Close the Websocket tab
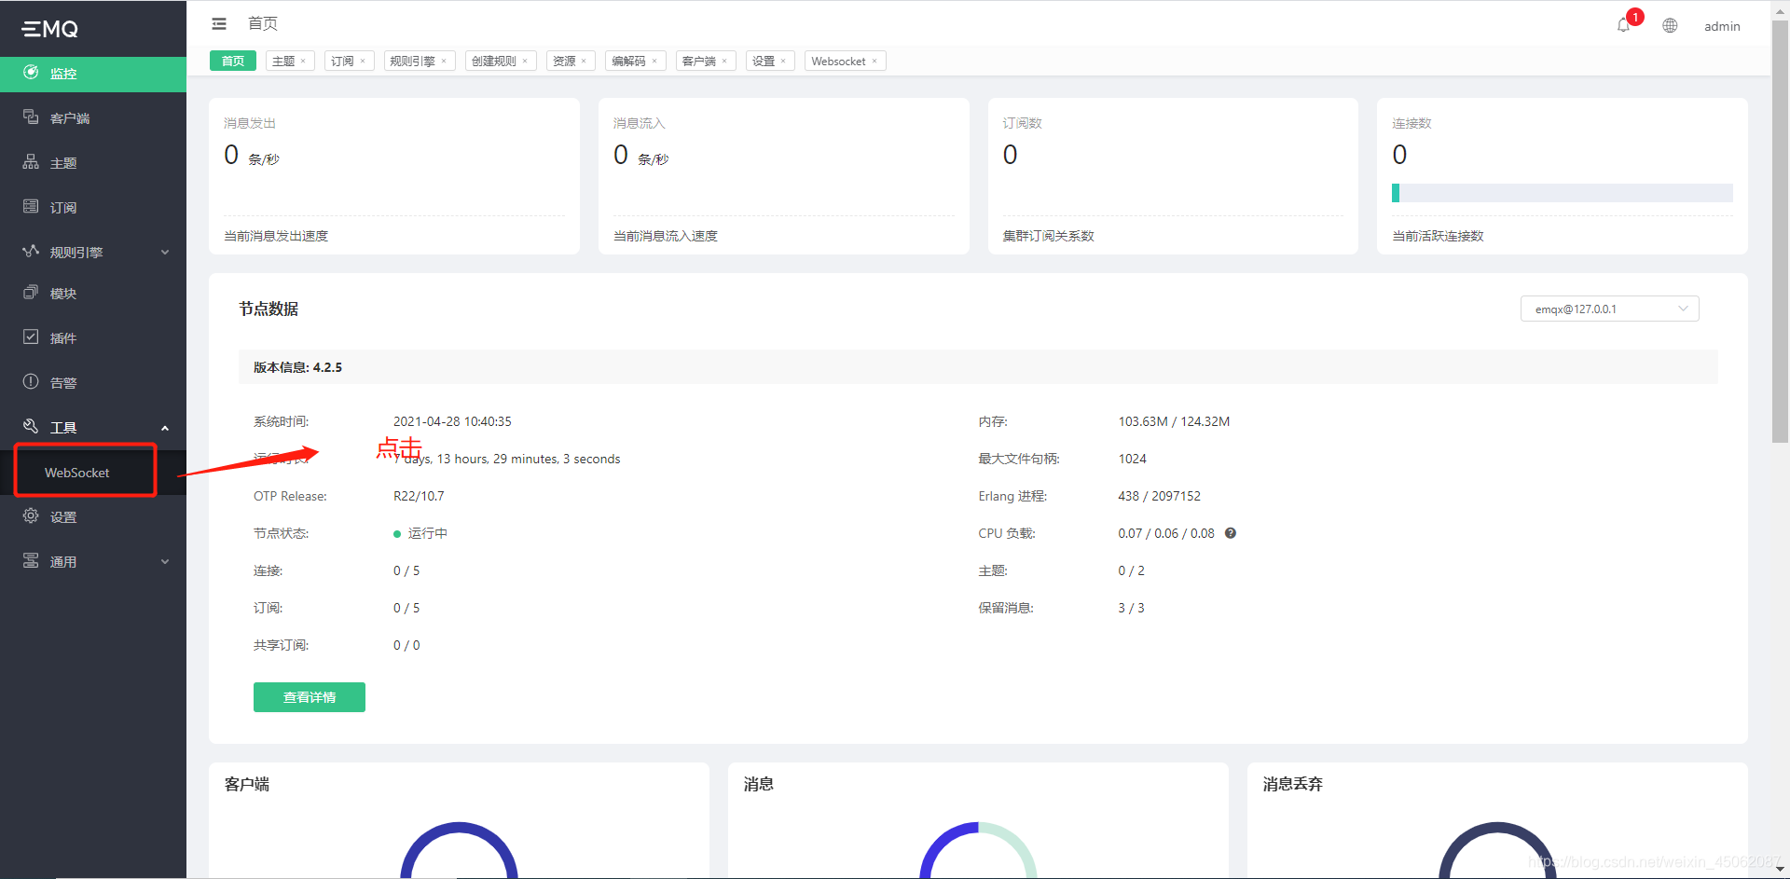Viewport: 1790px width, 879px height. pos(874,62)
